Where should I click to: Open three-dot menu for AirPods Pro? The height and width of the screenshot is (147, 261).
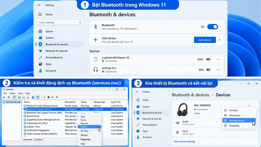(218, 70)
